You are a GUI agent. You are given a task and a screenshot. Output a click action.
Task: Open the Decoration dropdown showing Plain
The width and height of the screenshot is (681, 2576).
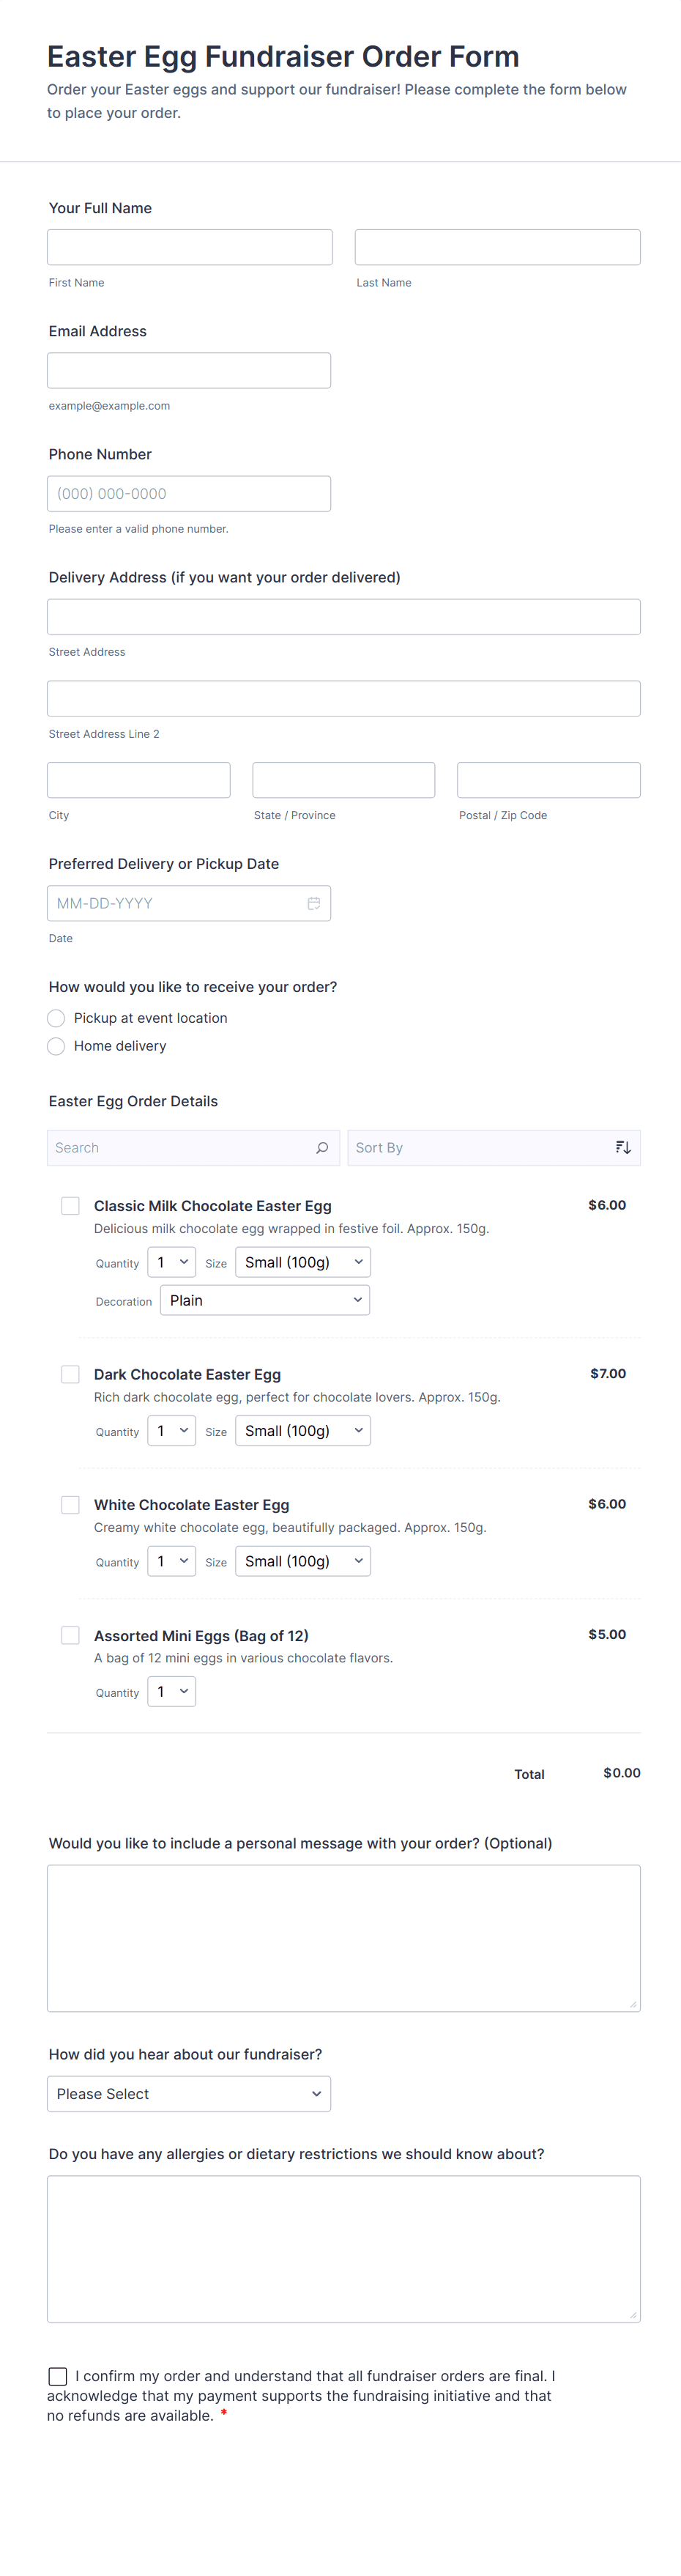(x=265, y=1300)
